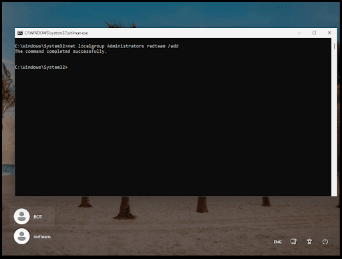Maximize the command prompt window
342x259 pixels.
(314, 33)
